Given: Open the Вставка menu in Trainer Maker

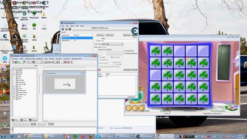Looking at the screenshot, I should [x=59, y=59].
